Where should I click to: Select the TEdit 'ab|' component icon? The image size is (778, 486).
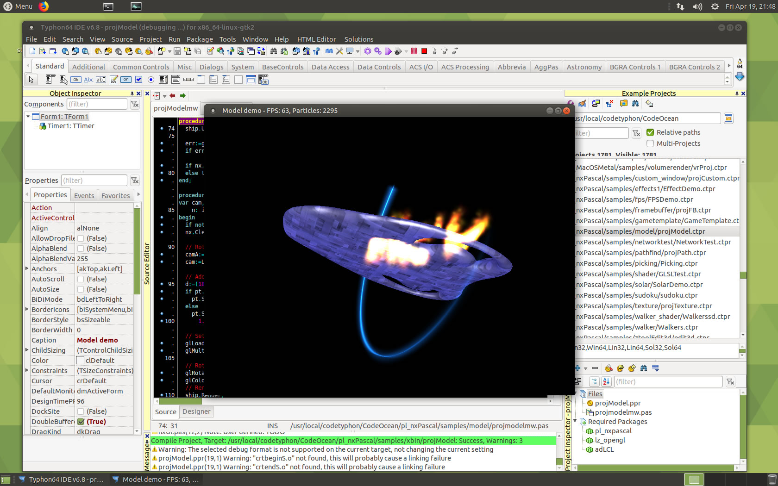101,80
